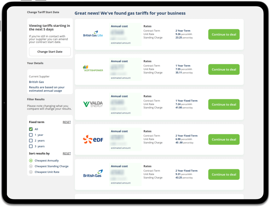Viewport: 270px width, 207px height.
Task: Choose Cheapest Unit Rate sorting
Action: 31,172
